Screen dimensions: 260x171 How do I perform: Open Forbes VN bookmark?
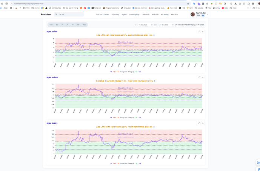point(96,8)
